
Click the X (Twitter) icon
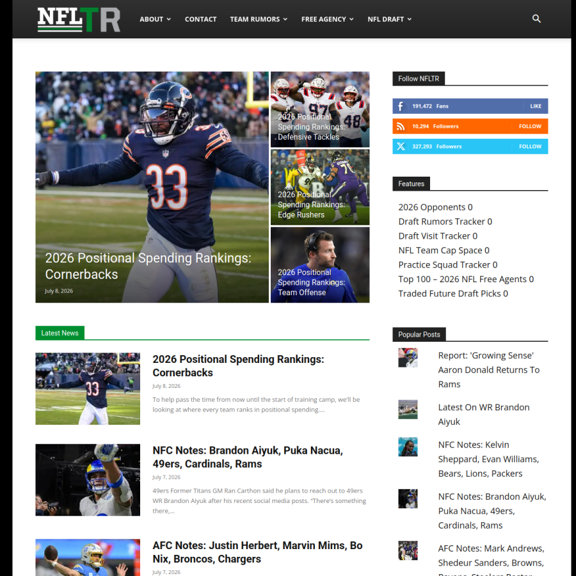coord(401,147)
